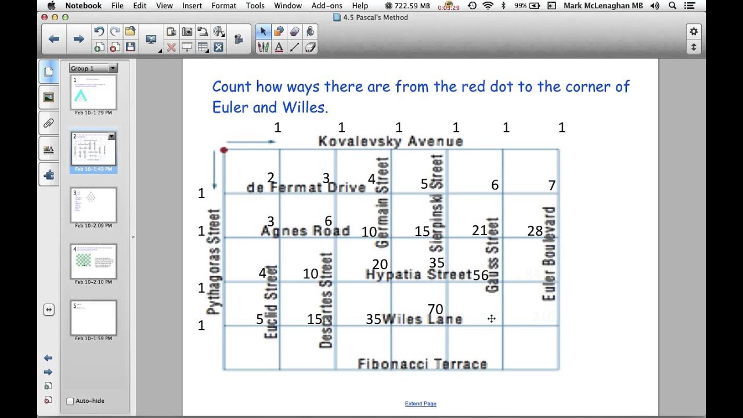743x418 pixels.
Task: Select the Pens tool
Action: coord(263,47)
